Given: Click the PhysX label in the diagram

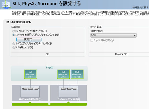Looking at the screenshot, I should point(49,67).
